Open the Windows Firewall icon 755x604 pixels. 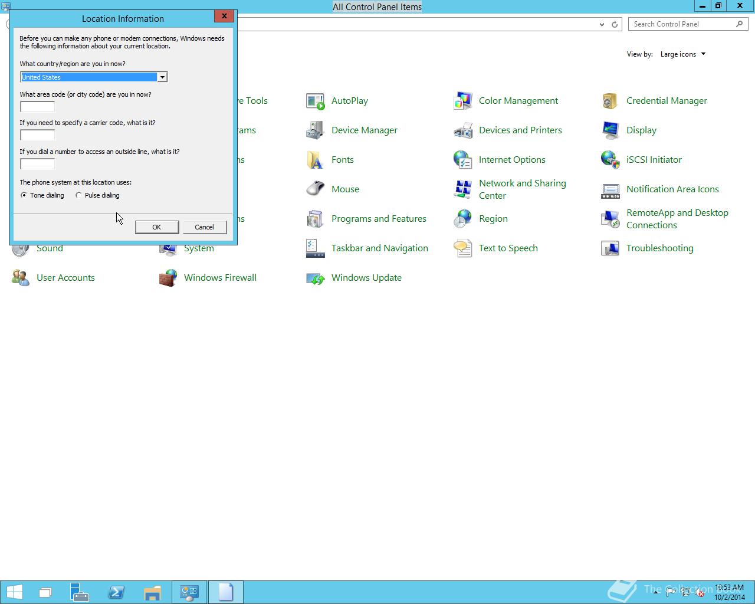pos(168,278)
